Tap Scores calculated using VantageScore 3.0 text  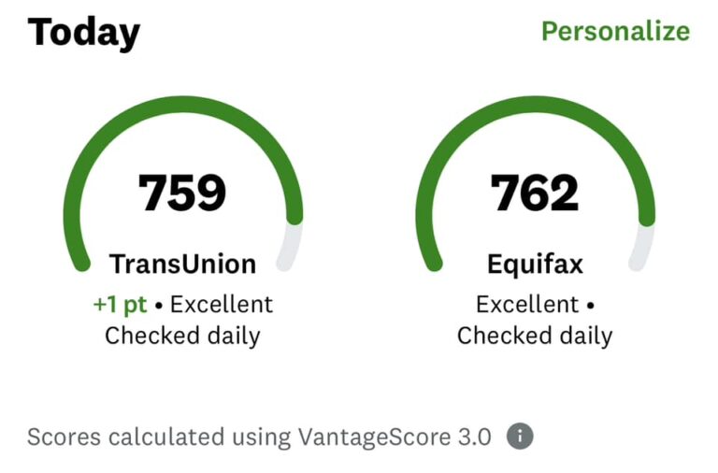259,437
